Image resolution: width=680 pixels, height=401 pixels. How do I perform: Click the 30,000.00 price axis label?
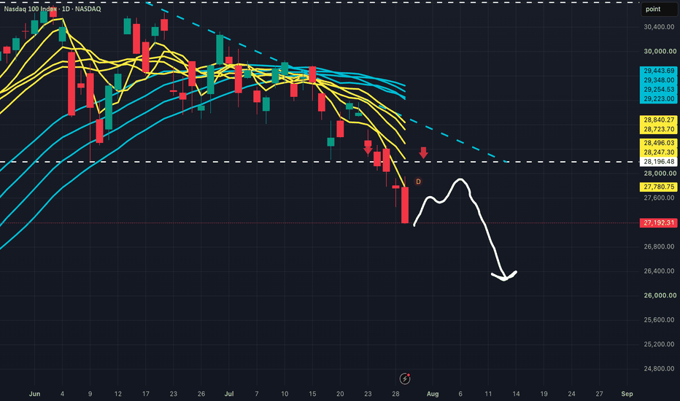[659, 51]
